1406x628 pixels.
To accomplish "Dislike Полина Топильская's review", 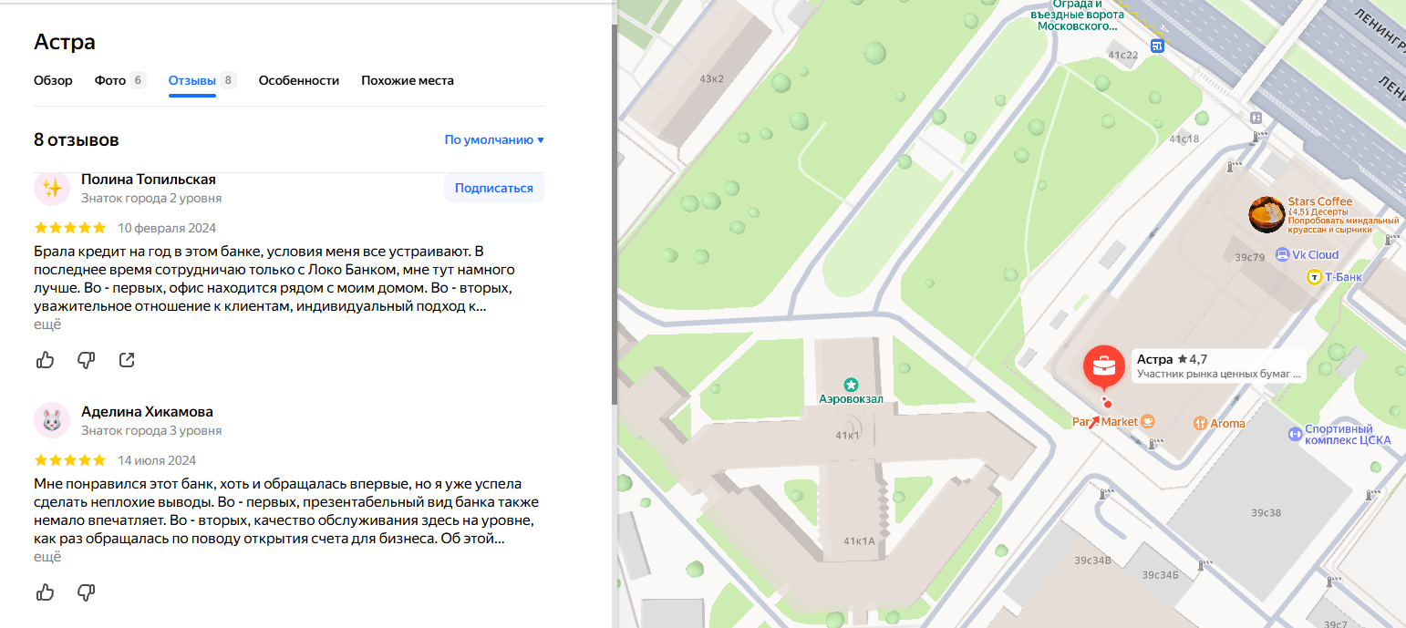I will coord(87,360).
